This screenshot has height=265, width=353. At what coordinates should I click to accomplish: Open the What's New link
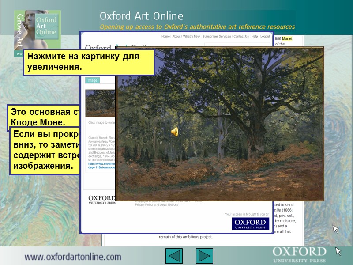point(192,36)
